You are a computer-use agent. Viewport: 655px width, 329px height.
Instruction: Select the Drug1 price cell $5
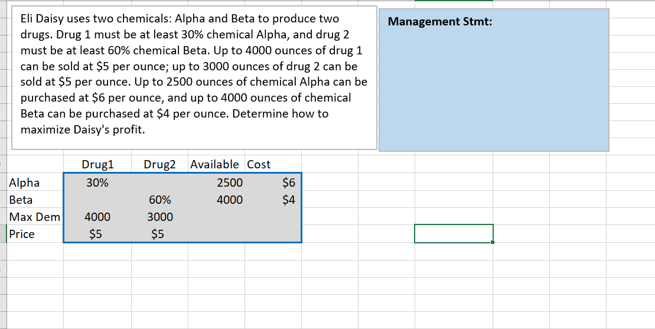[x=97, y=234]
